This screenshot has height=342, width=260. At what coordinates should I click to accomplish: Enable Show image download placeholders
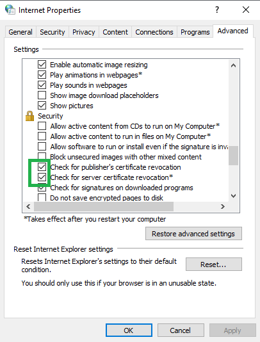tap(42, 95)
